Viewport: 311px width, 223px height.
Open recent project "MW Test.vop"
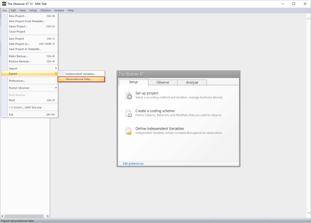click(25, 107)
